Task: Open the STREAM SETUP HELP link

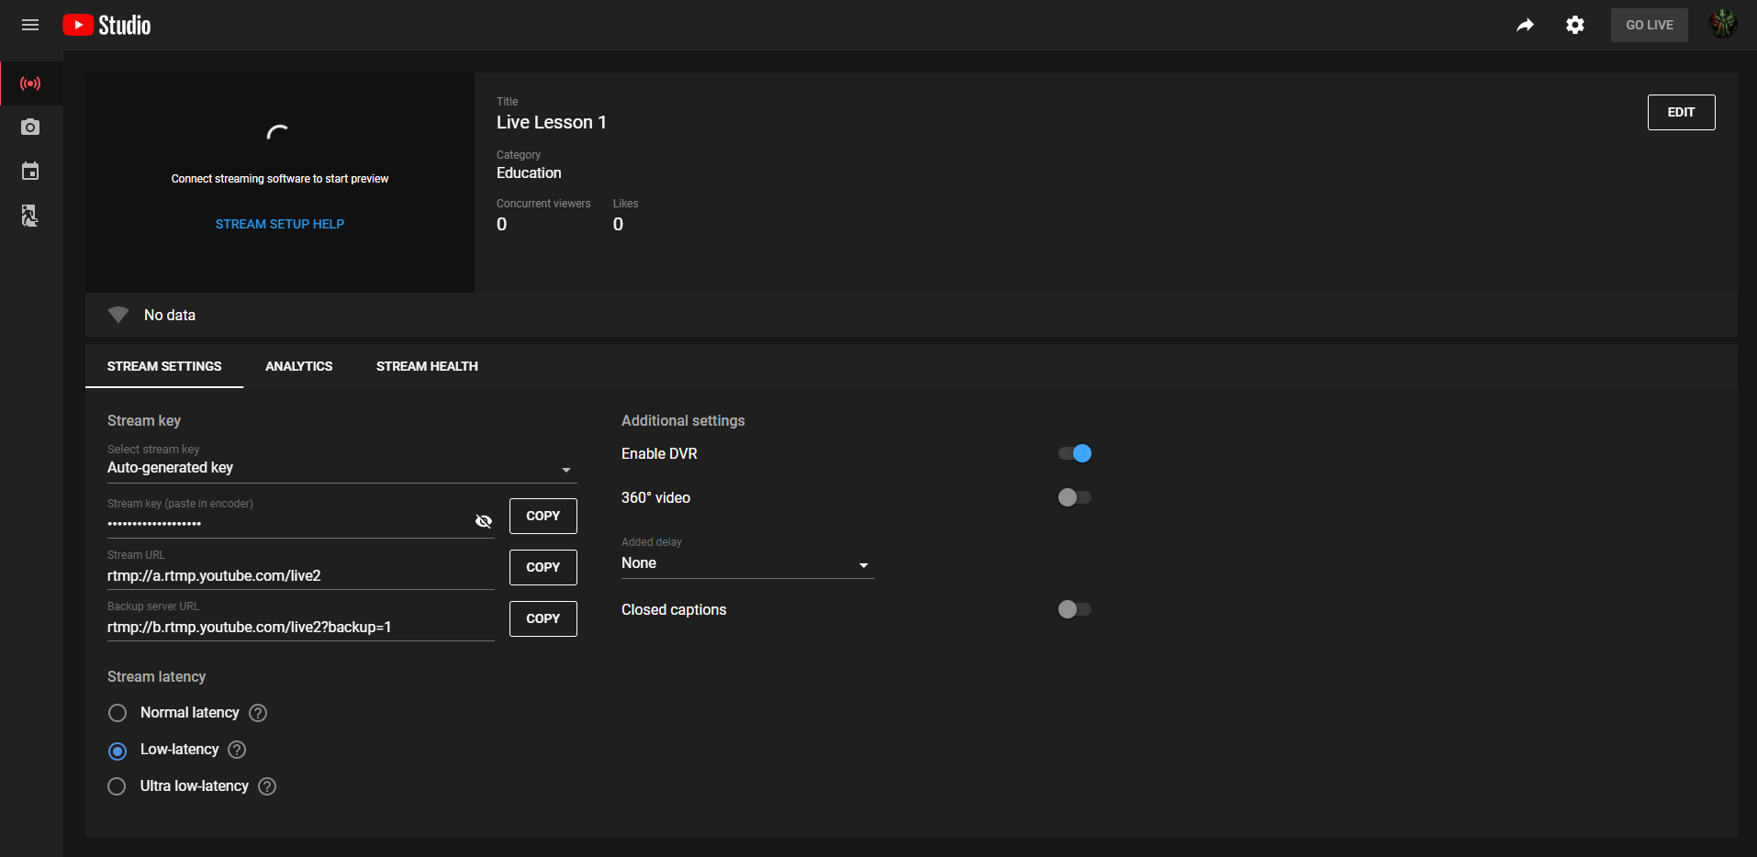Action: pos(280,224)
